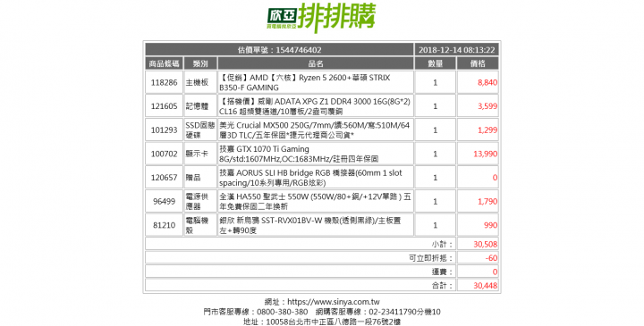Click the discount amount -60
The width and height of the screenshot is (644, 326).
point(491,258)
